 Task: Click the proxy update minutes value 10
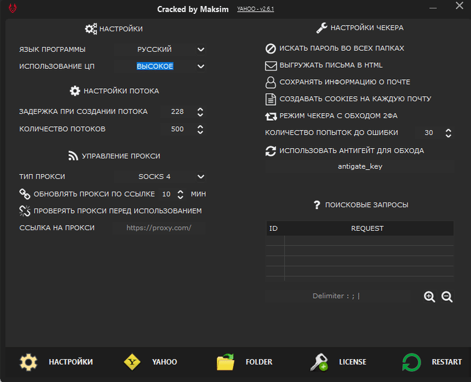click(166, 194)
